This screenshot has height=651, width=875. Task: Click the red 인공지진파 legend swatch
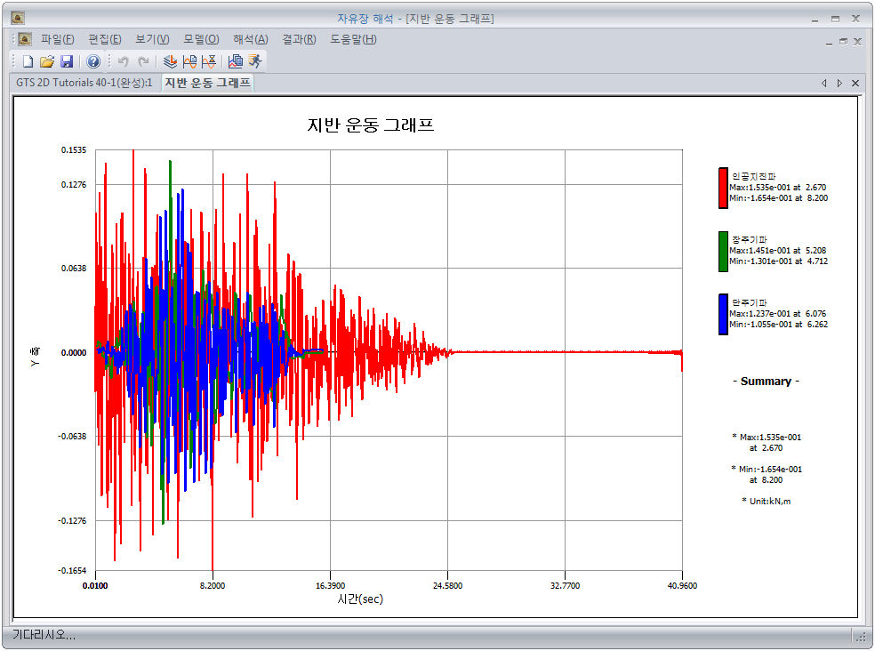(x=723, y=189)
